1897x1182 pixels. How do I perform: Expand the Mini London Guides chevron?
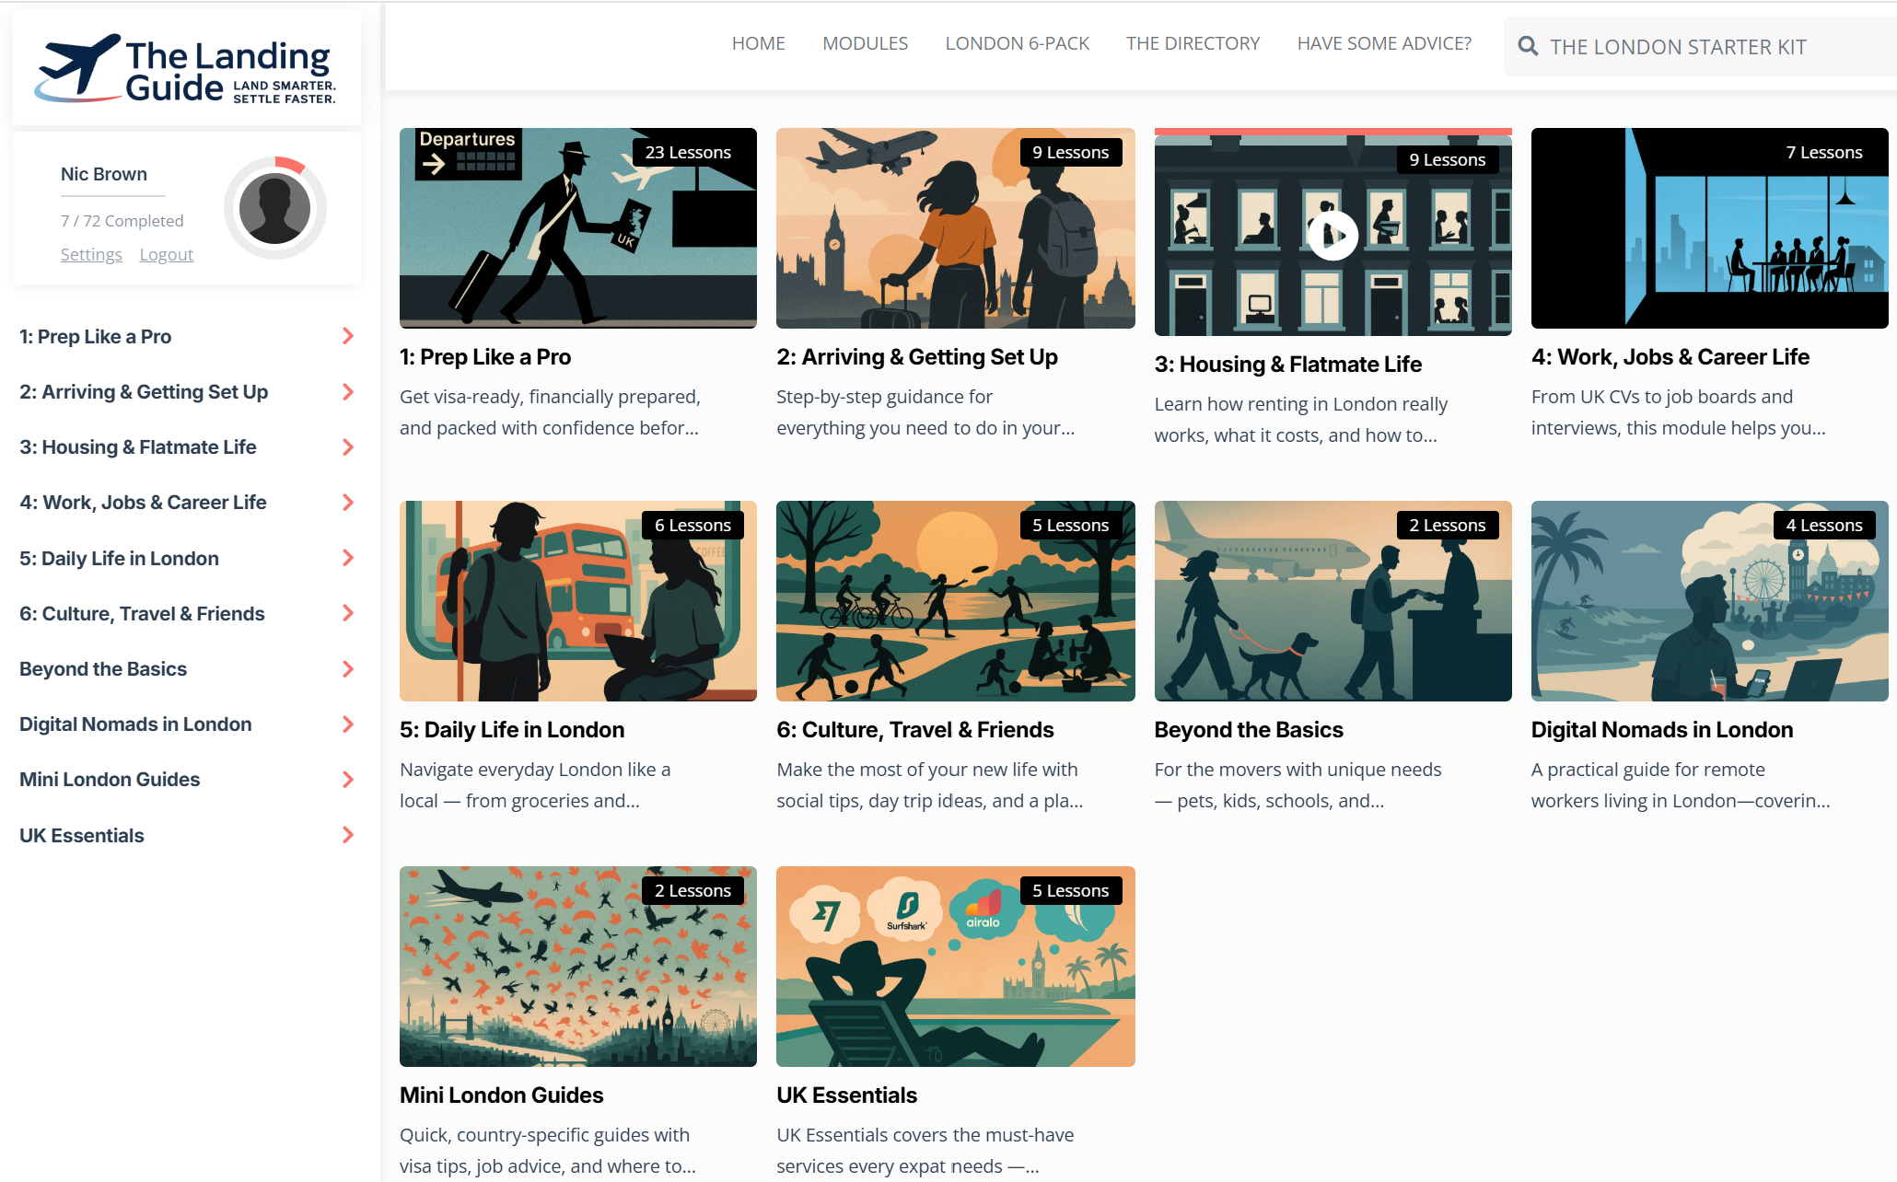tap(348, 780)
